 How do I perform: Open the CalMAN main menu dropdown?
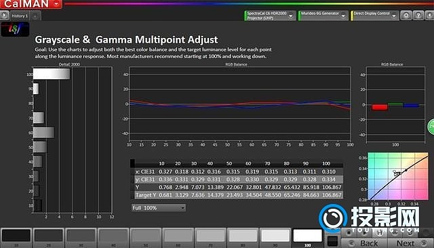coord(31,4)
